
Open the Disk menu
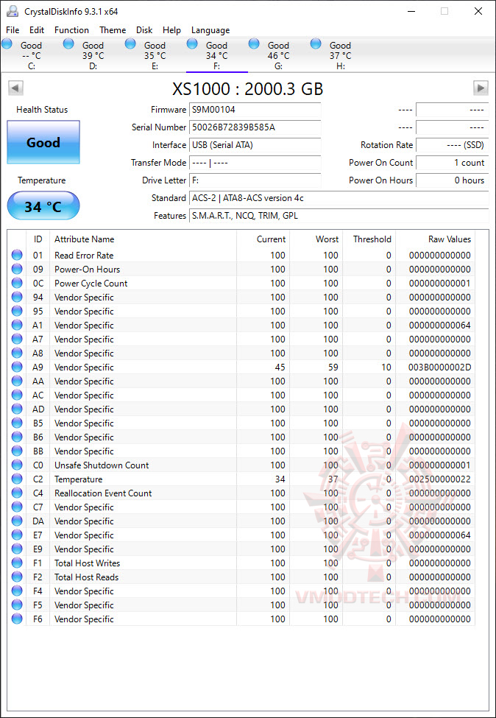tap(144, 30)
